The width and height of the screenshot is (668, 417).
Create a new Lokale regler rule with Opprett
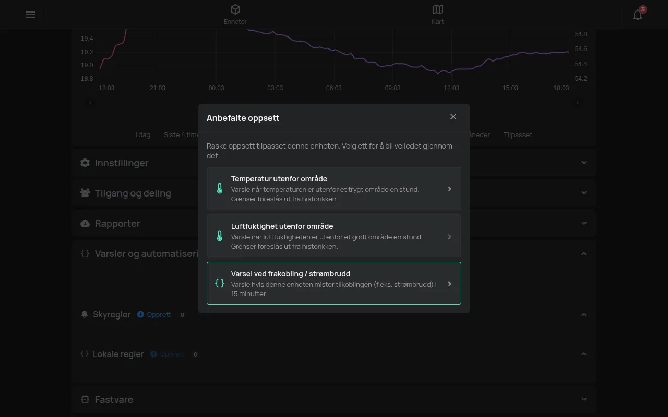pos(168,354)
